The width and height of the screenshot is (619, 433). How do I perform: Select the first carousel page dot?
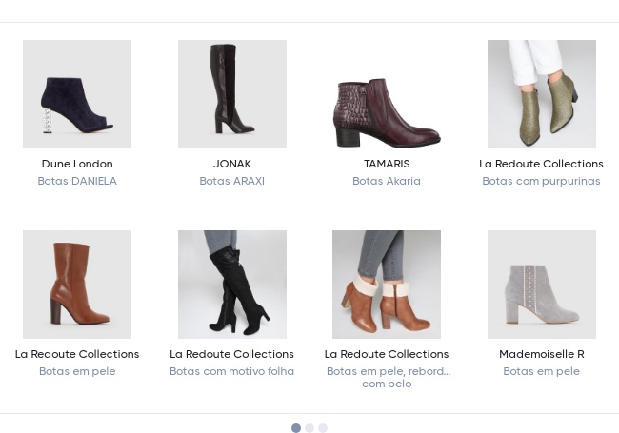[296, 428]
